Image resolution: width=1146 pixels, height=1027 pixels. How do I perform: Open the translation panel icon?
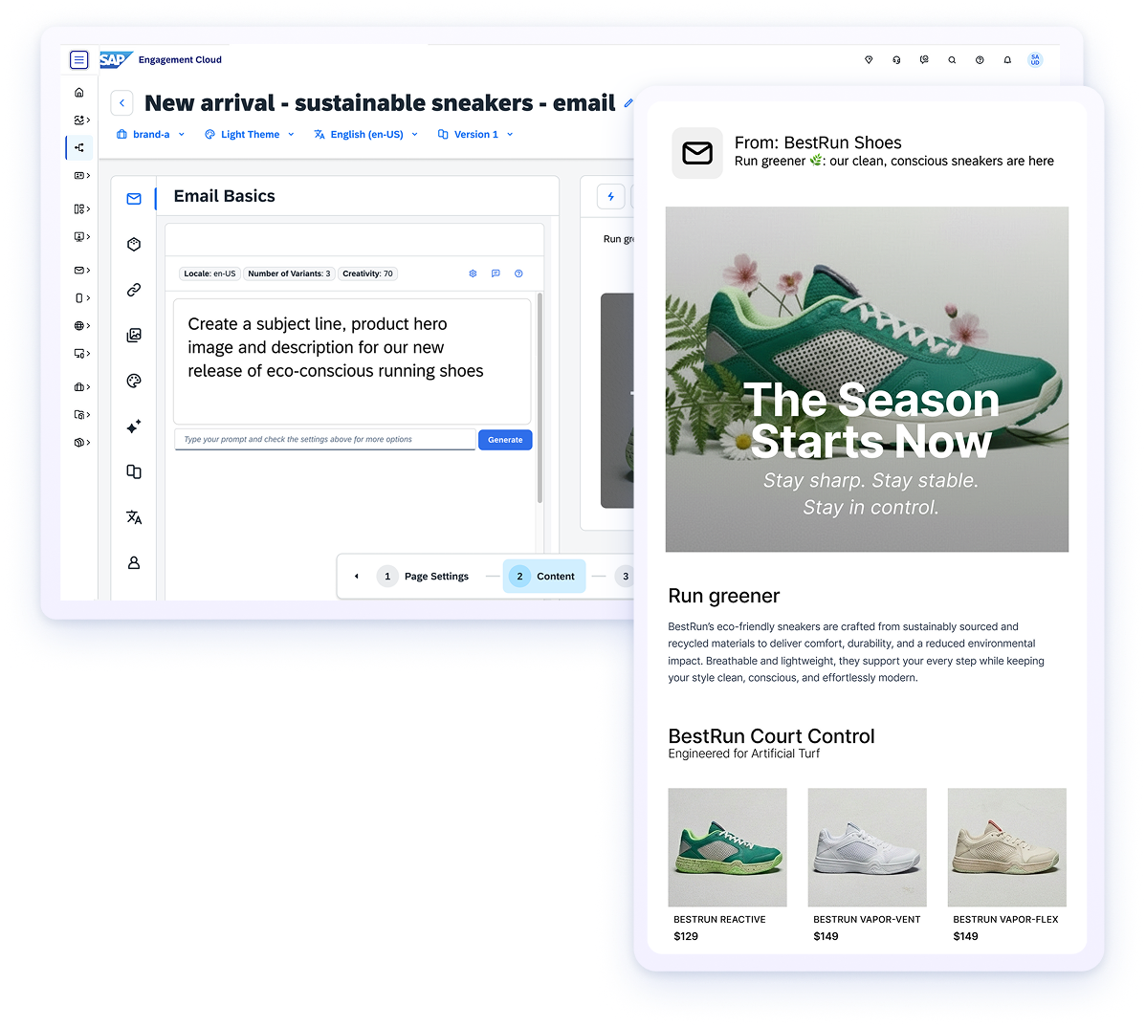pos(134,517)
